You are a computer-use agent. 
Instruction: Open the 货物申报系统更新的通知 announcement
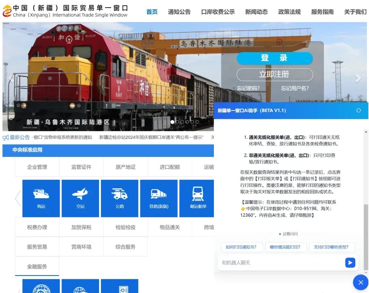62,137
